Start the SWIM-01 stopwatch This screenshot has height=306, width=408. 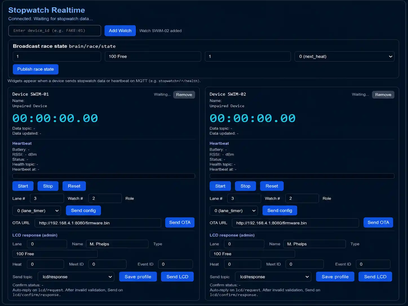pyautogui.click(x=23, y=186)
